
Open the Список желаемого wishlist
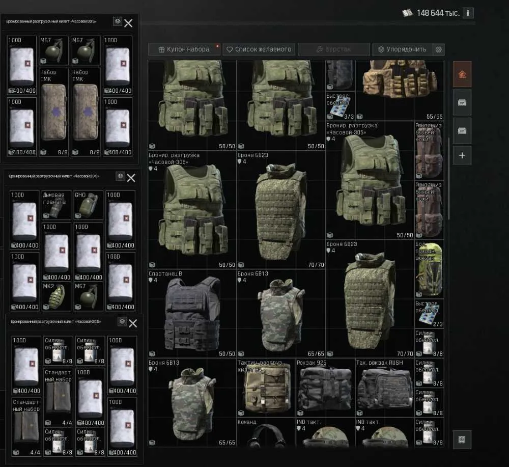coord(259,49)
